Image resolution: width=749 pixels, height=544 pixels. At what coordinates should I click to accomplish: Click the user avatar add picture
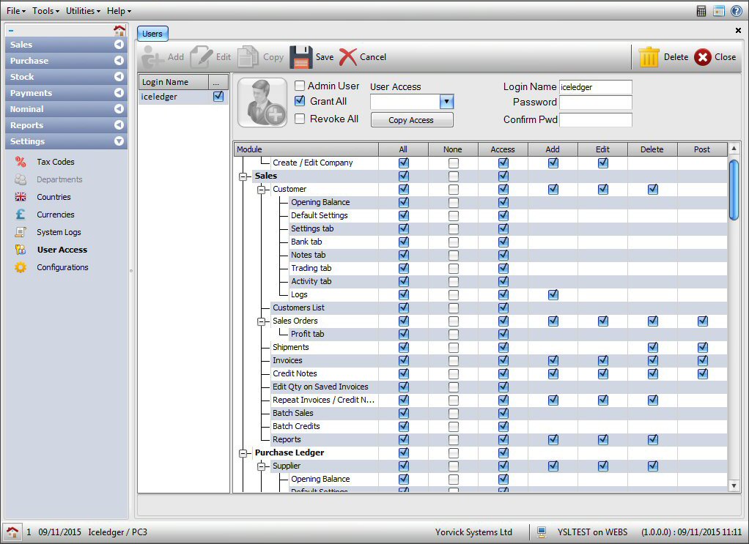click(262, 103)
